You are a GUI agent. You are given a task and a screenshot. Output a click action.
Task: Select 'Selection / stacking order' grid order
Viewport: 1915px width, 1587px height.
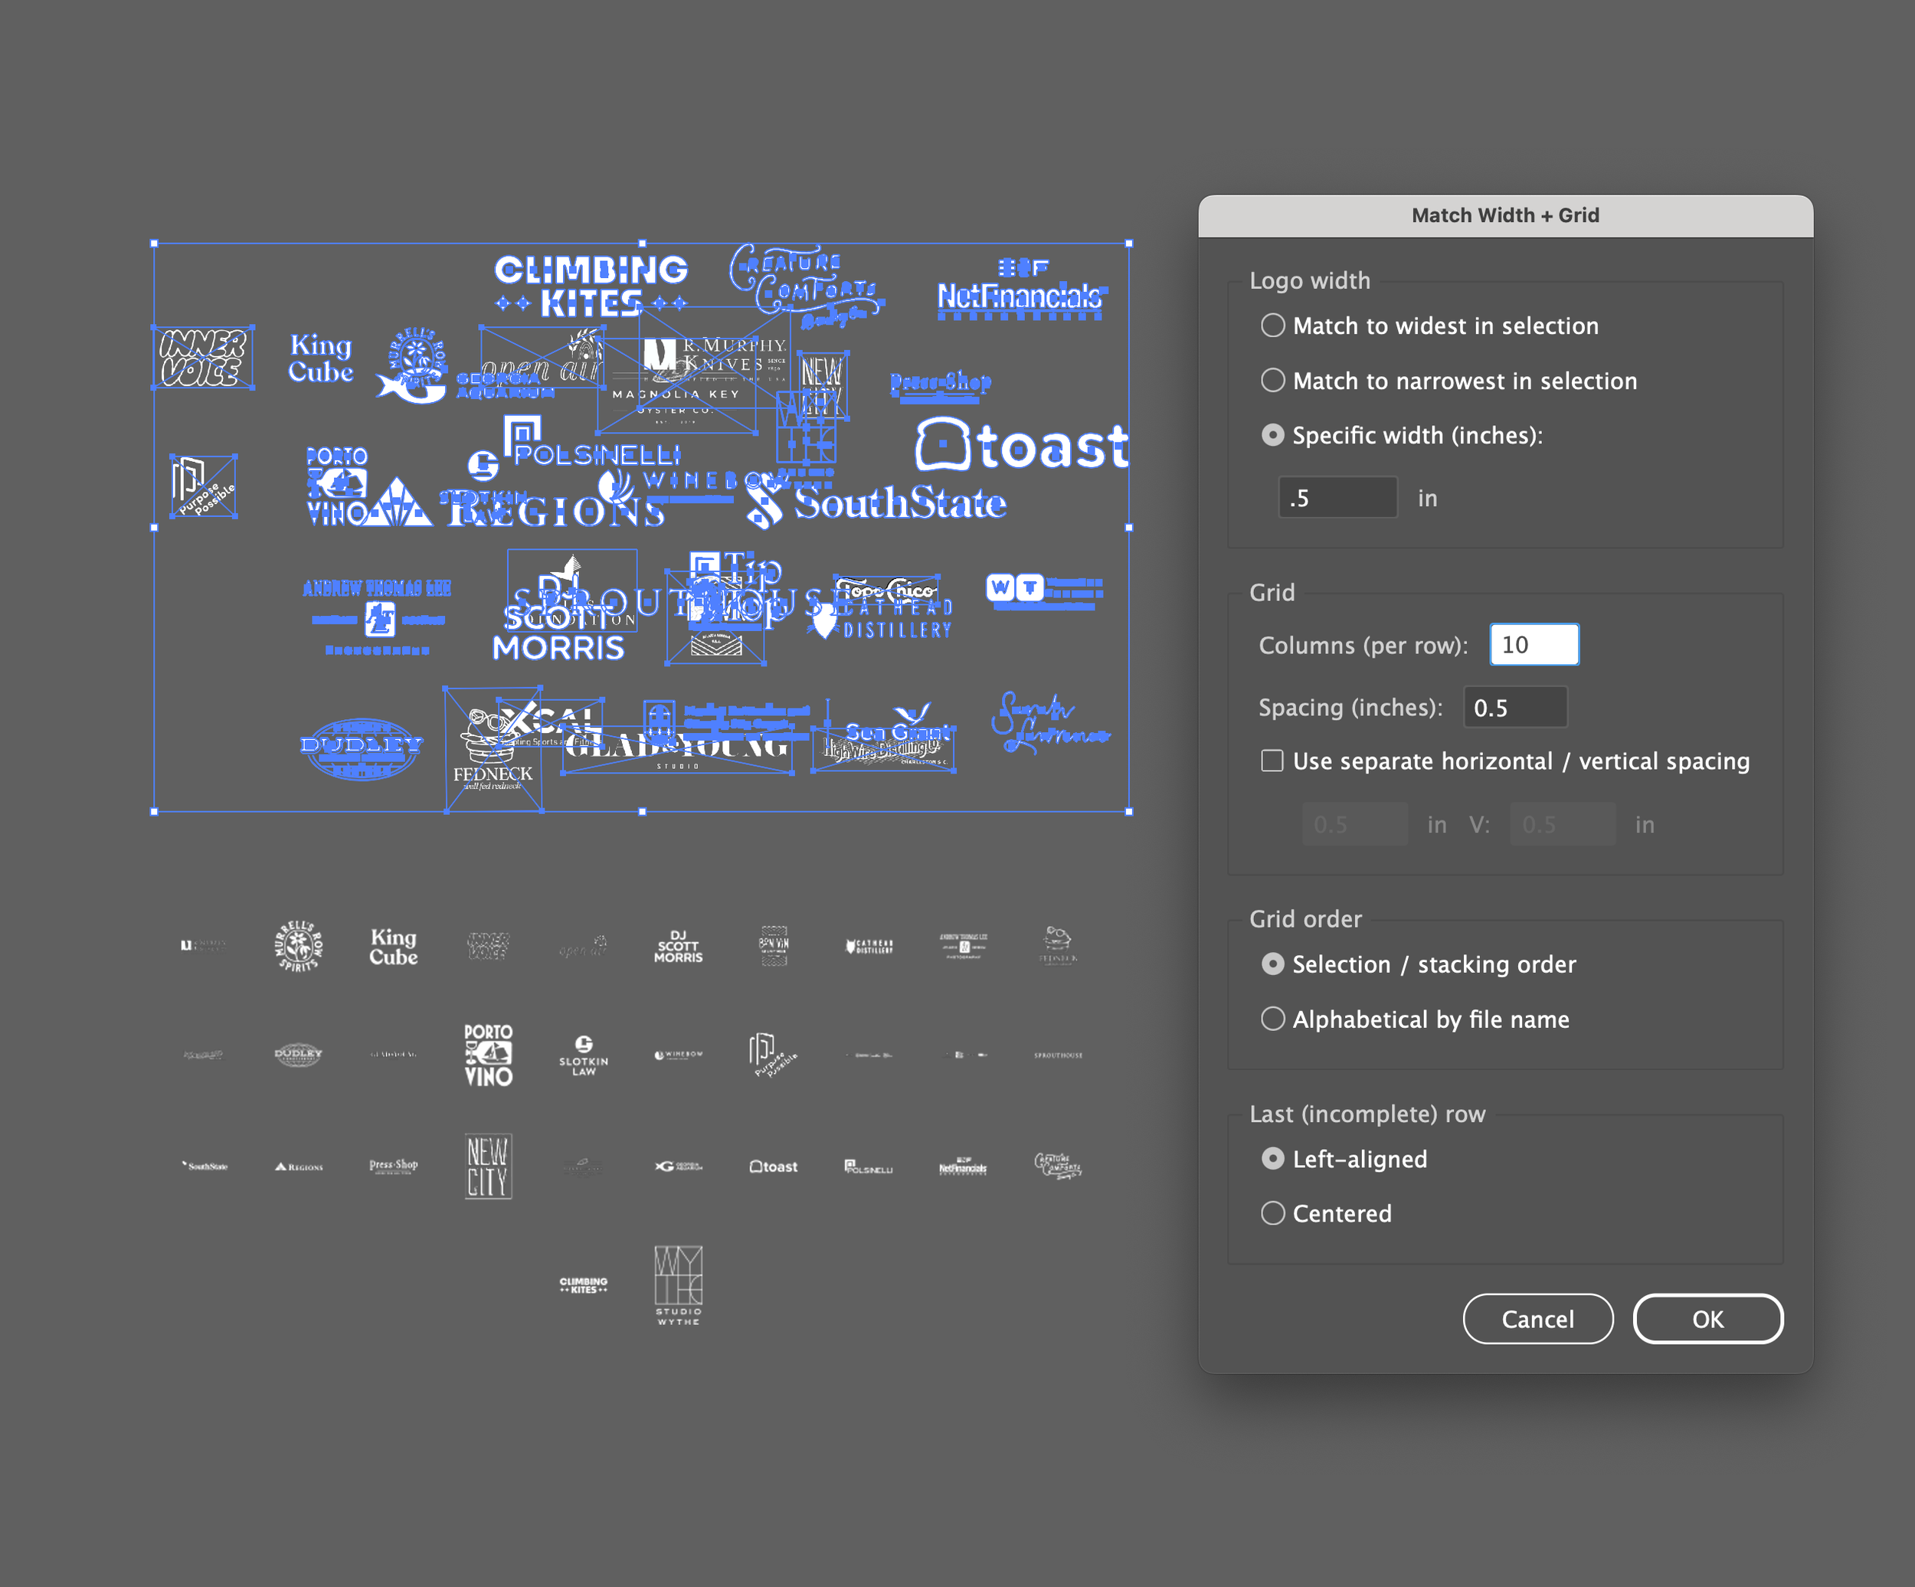tap(1273, 964)
